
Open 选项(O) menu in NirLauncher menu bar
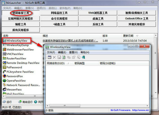[41, 8]
